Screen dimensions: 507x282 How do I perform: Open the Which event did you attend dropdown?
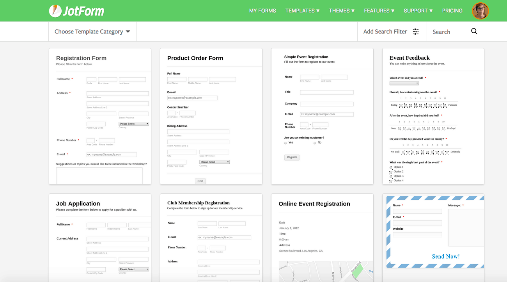click(x=404, y=83)
